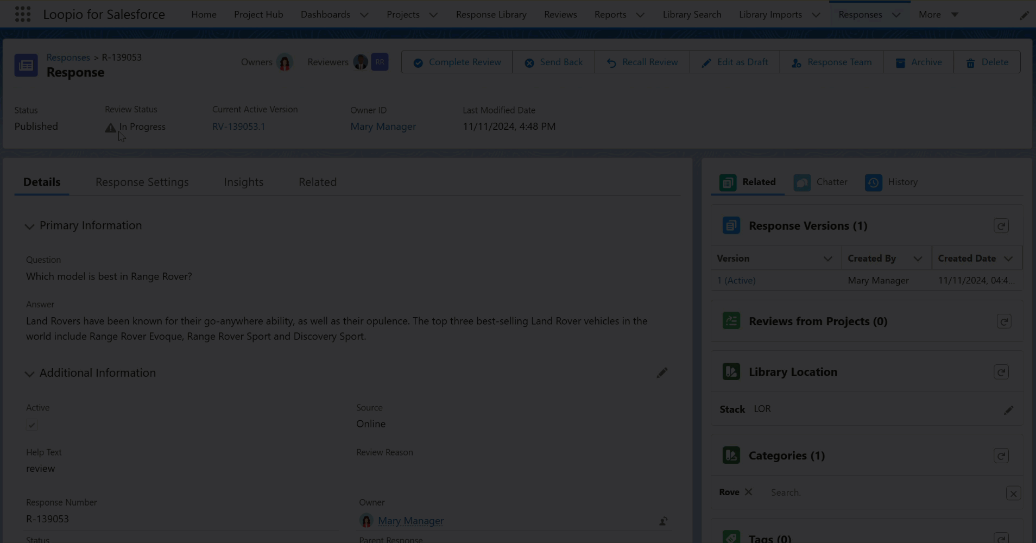
Task: Collapse the Primary Information section
Action: (29, 226)
